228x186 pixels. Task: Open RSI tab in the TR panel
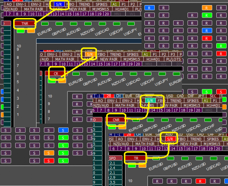point(111,139)
